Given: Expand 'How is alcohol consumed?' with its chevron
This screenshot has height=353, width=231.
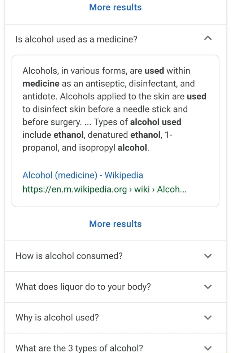Looking at the screenshot, I should [x=208, y=256].
